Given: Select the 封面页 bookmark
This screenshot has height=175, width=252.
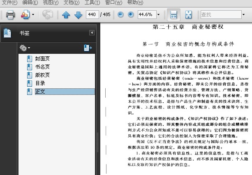Looking at the screenshot, I should point(42,59).
